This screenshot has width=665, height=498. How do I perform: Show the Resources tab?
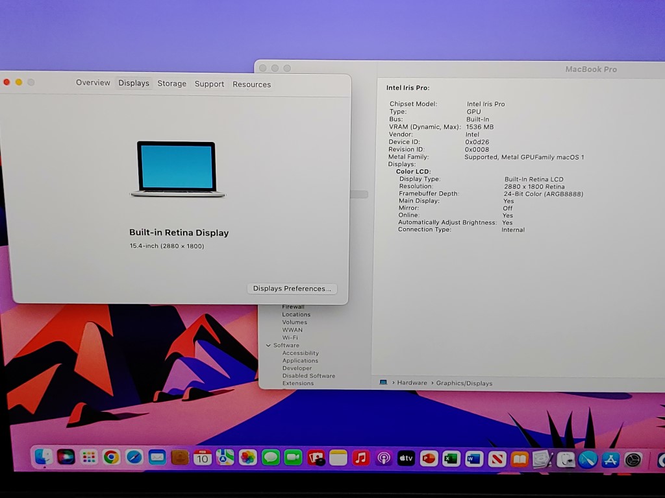point(251,85)
